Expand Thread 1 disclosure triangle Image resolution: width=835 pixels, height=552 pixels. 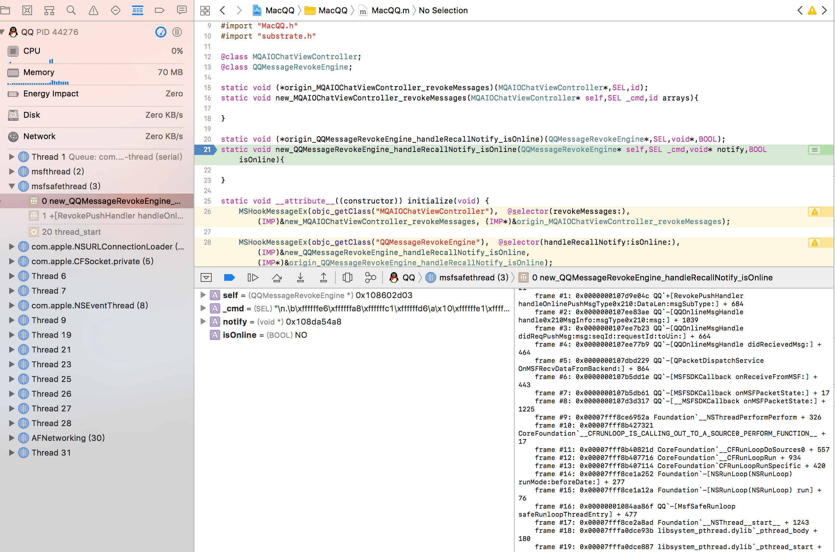(12, 157)
